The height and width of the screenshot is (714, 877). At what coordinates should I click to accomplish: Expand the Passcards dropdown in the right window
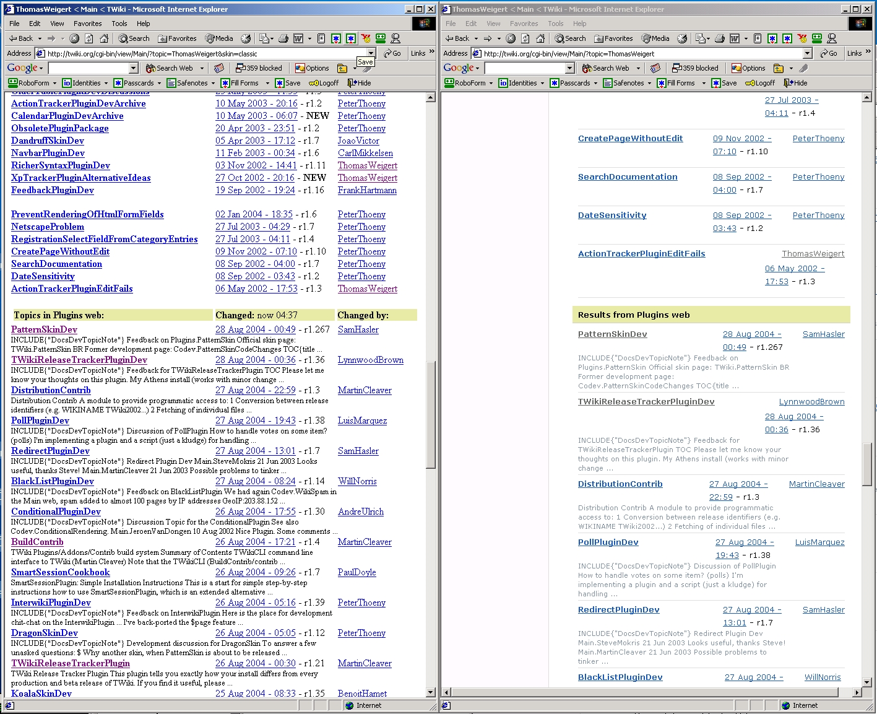(595, 83)
